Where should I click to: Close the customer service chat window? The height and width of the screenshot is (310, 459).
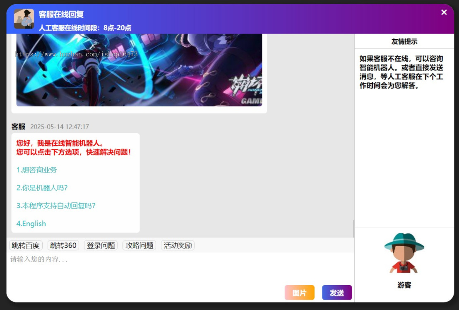(444, 12)
